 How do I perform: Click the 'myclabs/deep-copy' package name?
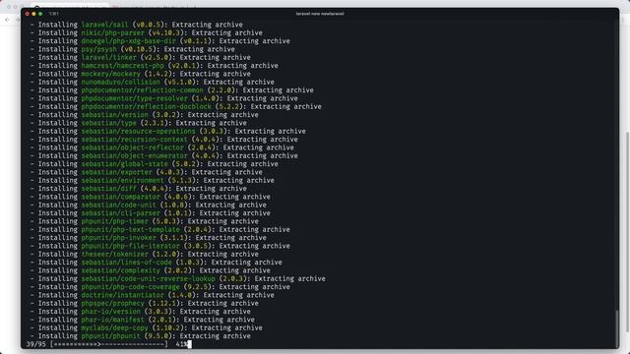(114, 327)
